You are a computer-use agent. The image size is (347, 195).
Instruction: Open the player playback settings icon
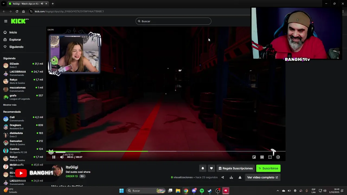(278, 157)
